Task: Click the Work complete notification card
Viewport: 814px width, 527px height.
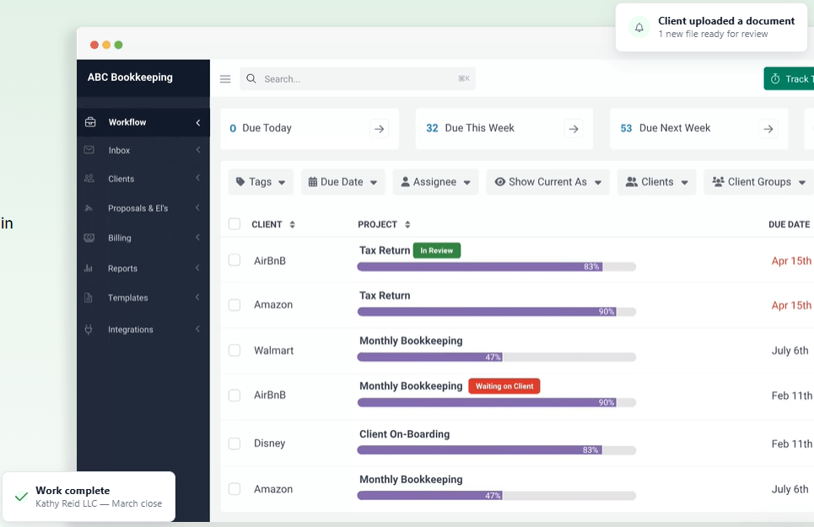Action: coord(89,497)
